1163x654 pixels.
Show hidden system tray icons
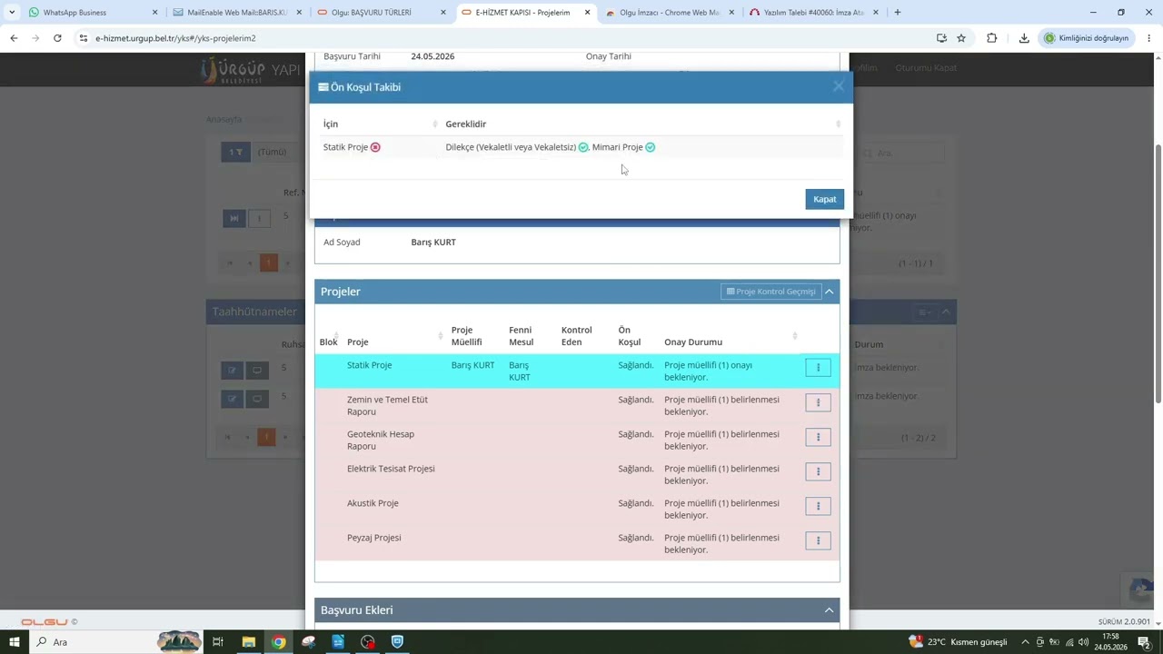1025,642
